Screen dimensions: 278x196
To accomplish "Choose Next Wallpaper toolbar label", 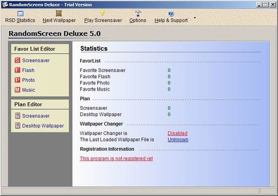I will click(59, 20).
